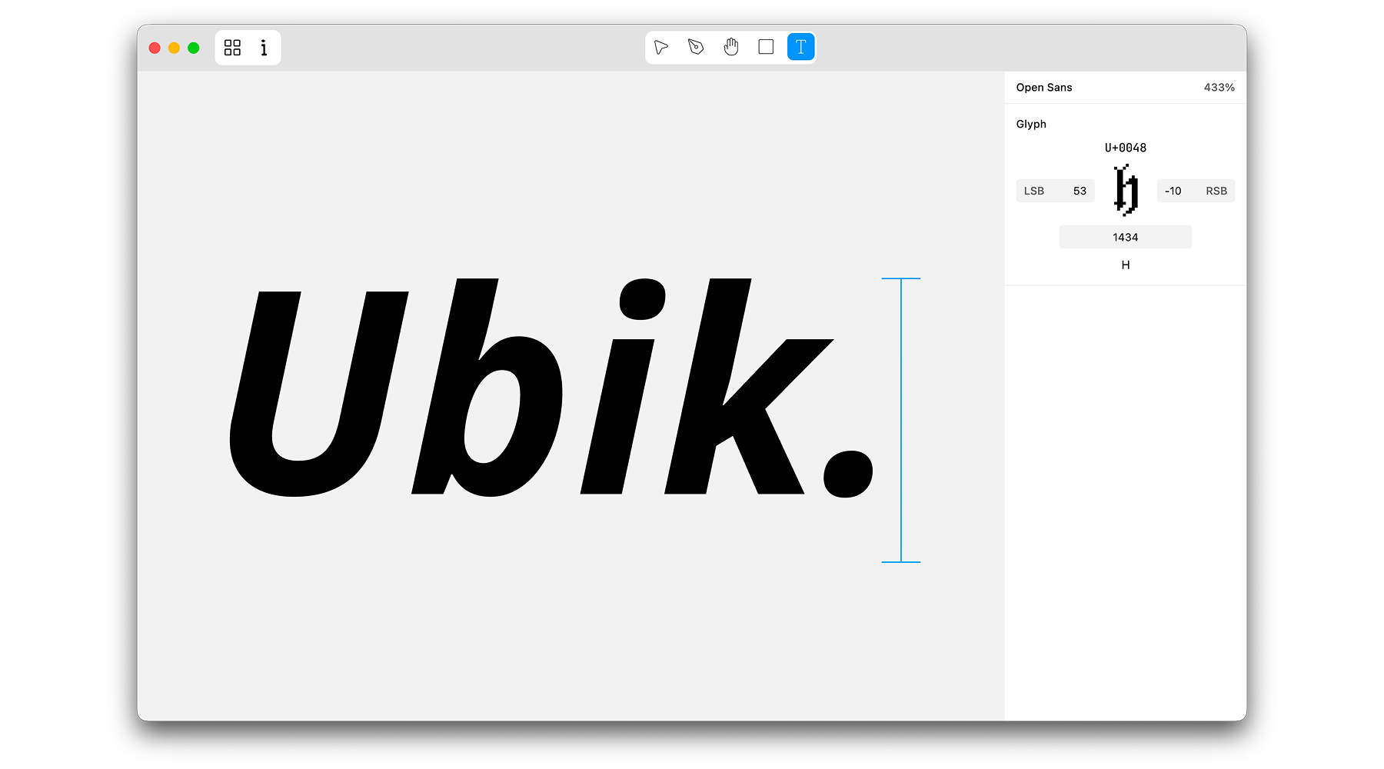Click the U+0048 unicode value
This screenshot has height=769, width=1384.
point(1125,148)
